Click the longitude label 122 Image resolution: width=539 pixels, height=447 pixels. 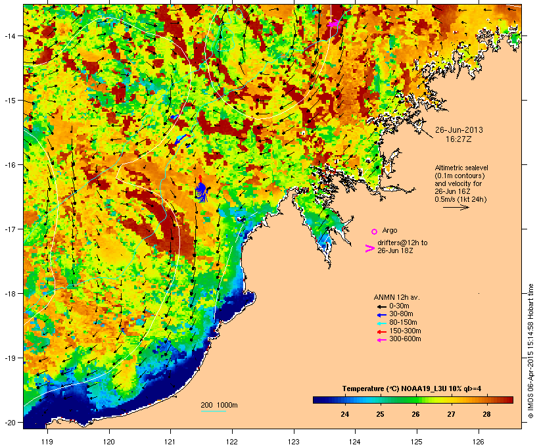tap(232, 442)
